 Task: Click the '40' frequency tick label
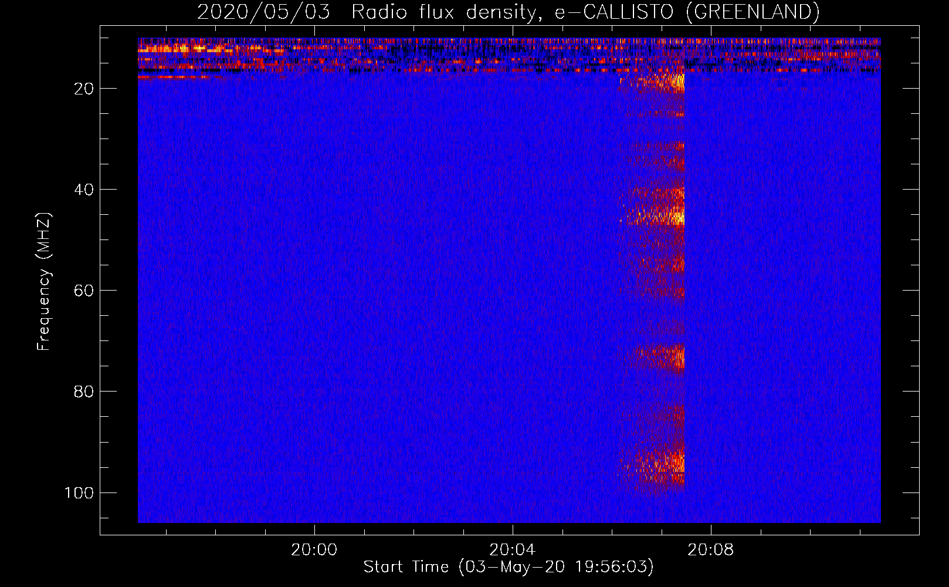[x=84, y=190]
